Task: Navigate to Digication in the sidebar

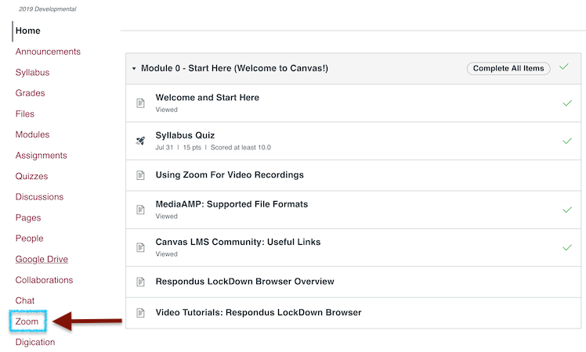Action: point(35,342)
